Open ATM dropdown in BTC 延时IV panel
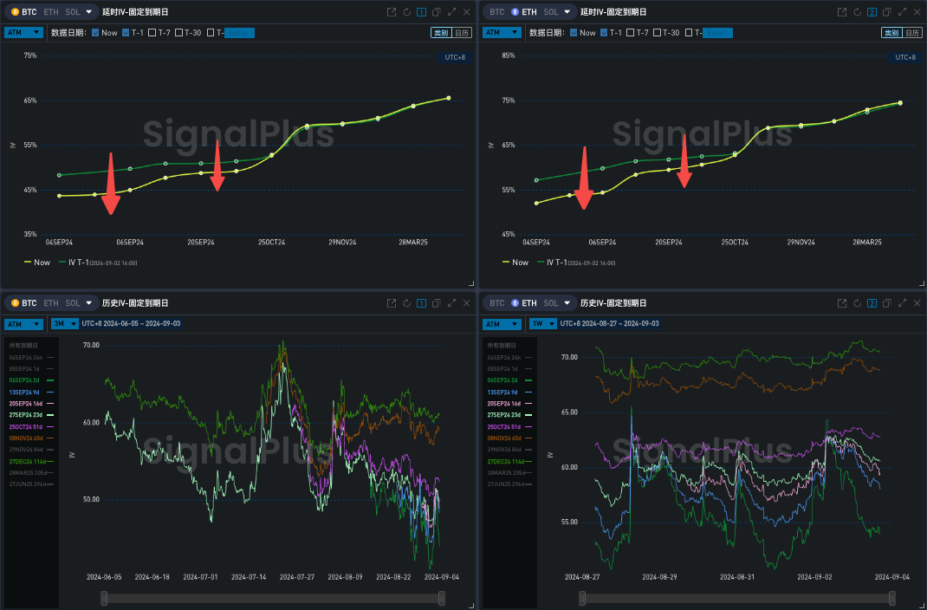This screenshot has width=927, height=610. pyautogui.click(x=23, y=32)
